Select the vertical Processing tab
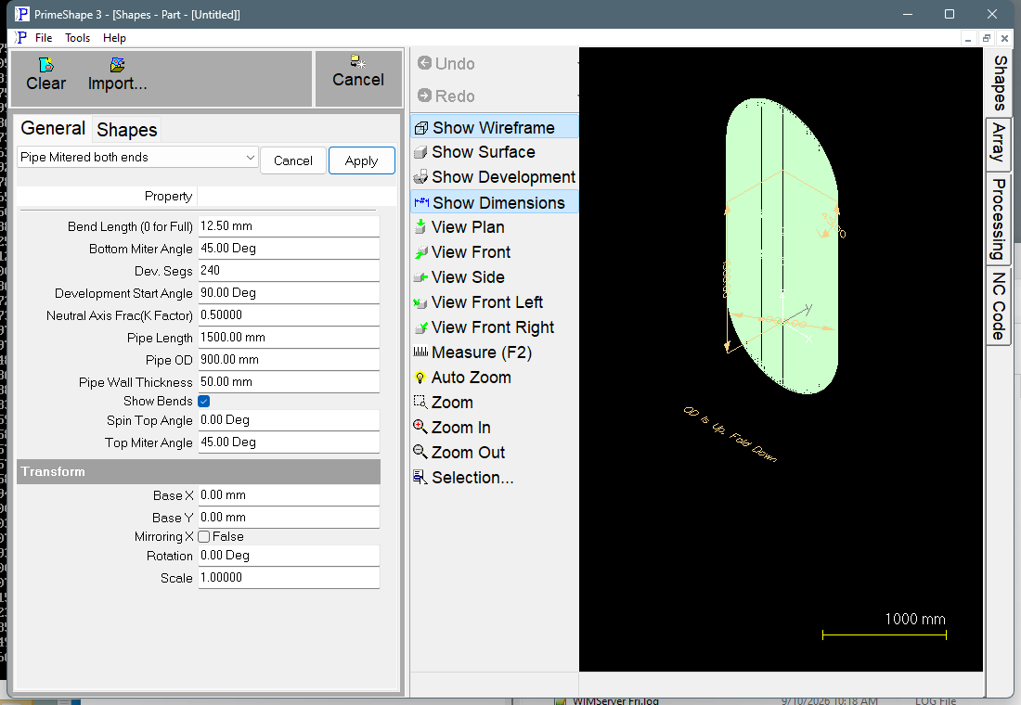The height and width of the screenshot is (705, 1021). pyautogui.click(x=999, y=219)
